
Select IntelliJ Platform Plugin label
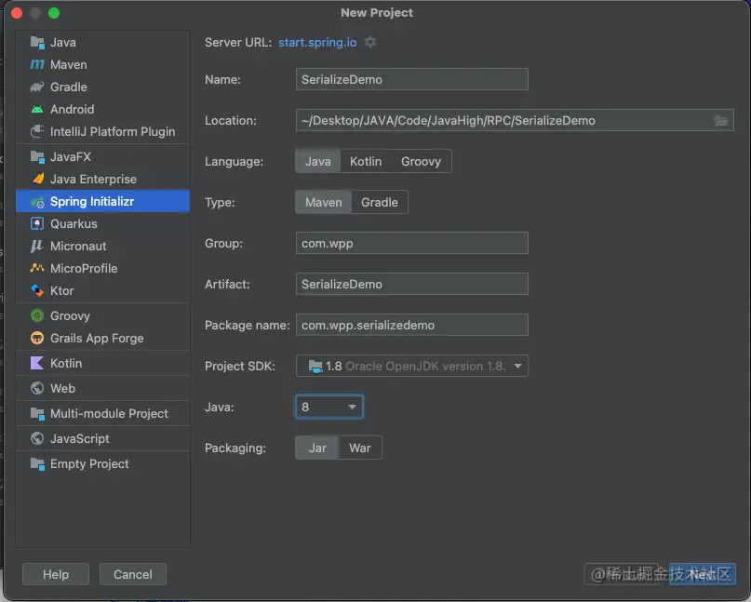click(113, 132)
